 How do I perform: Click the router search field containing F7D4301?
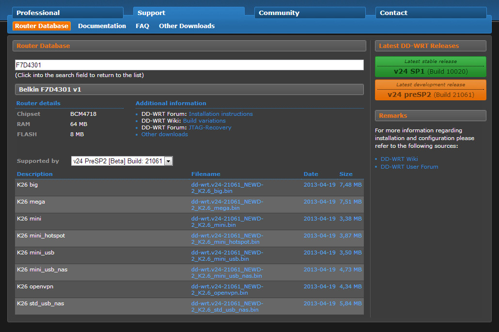(x=189, y=65)
